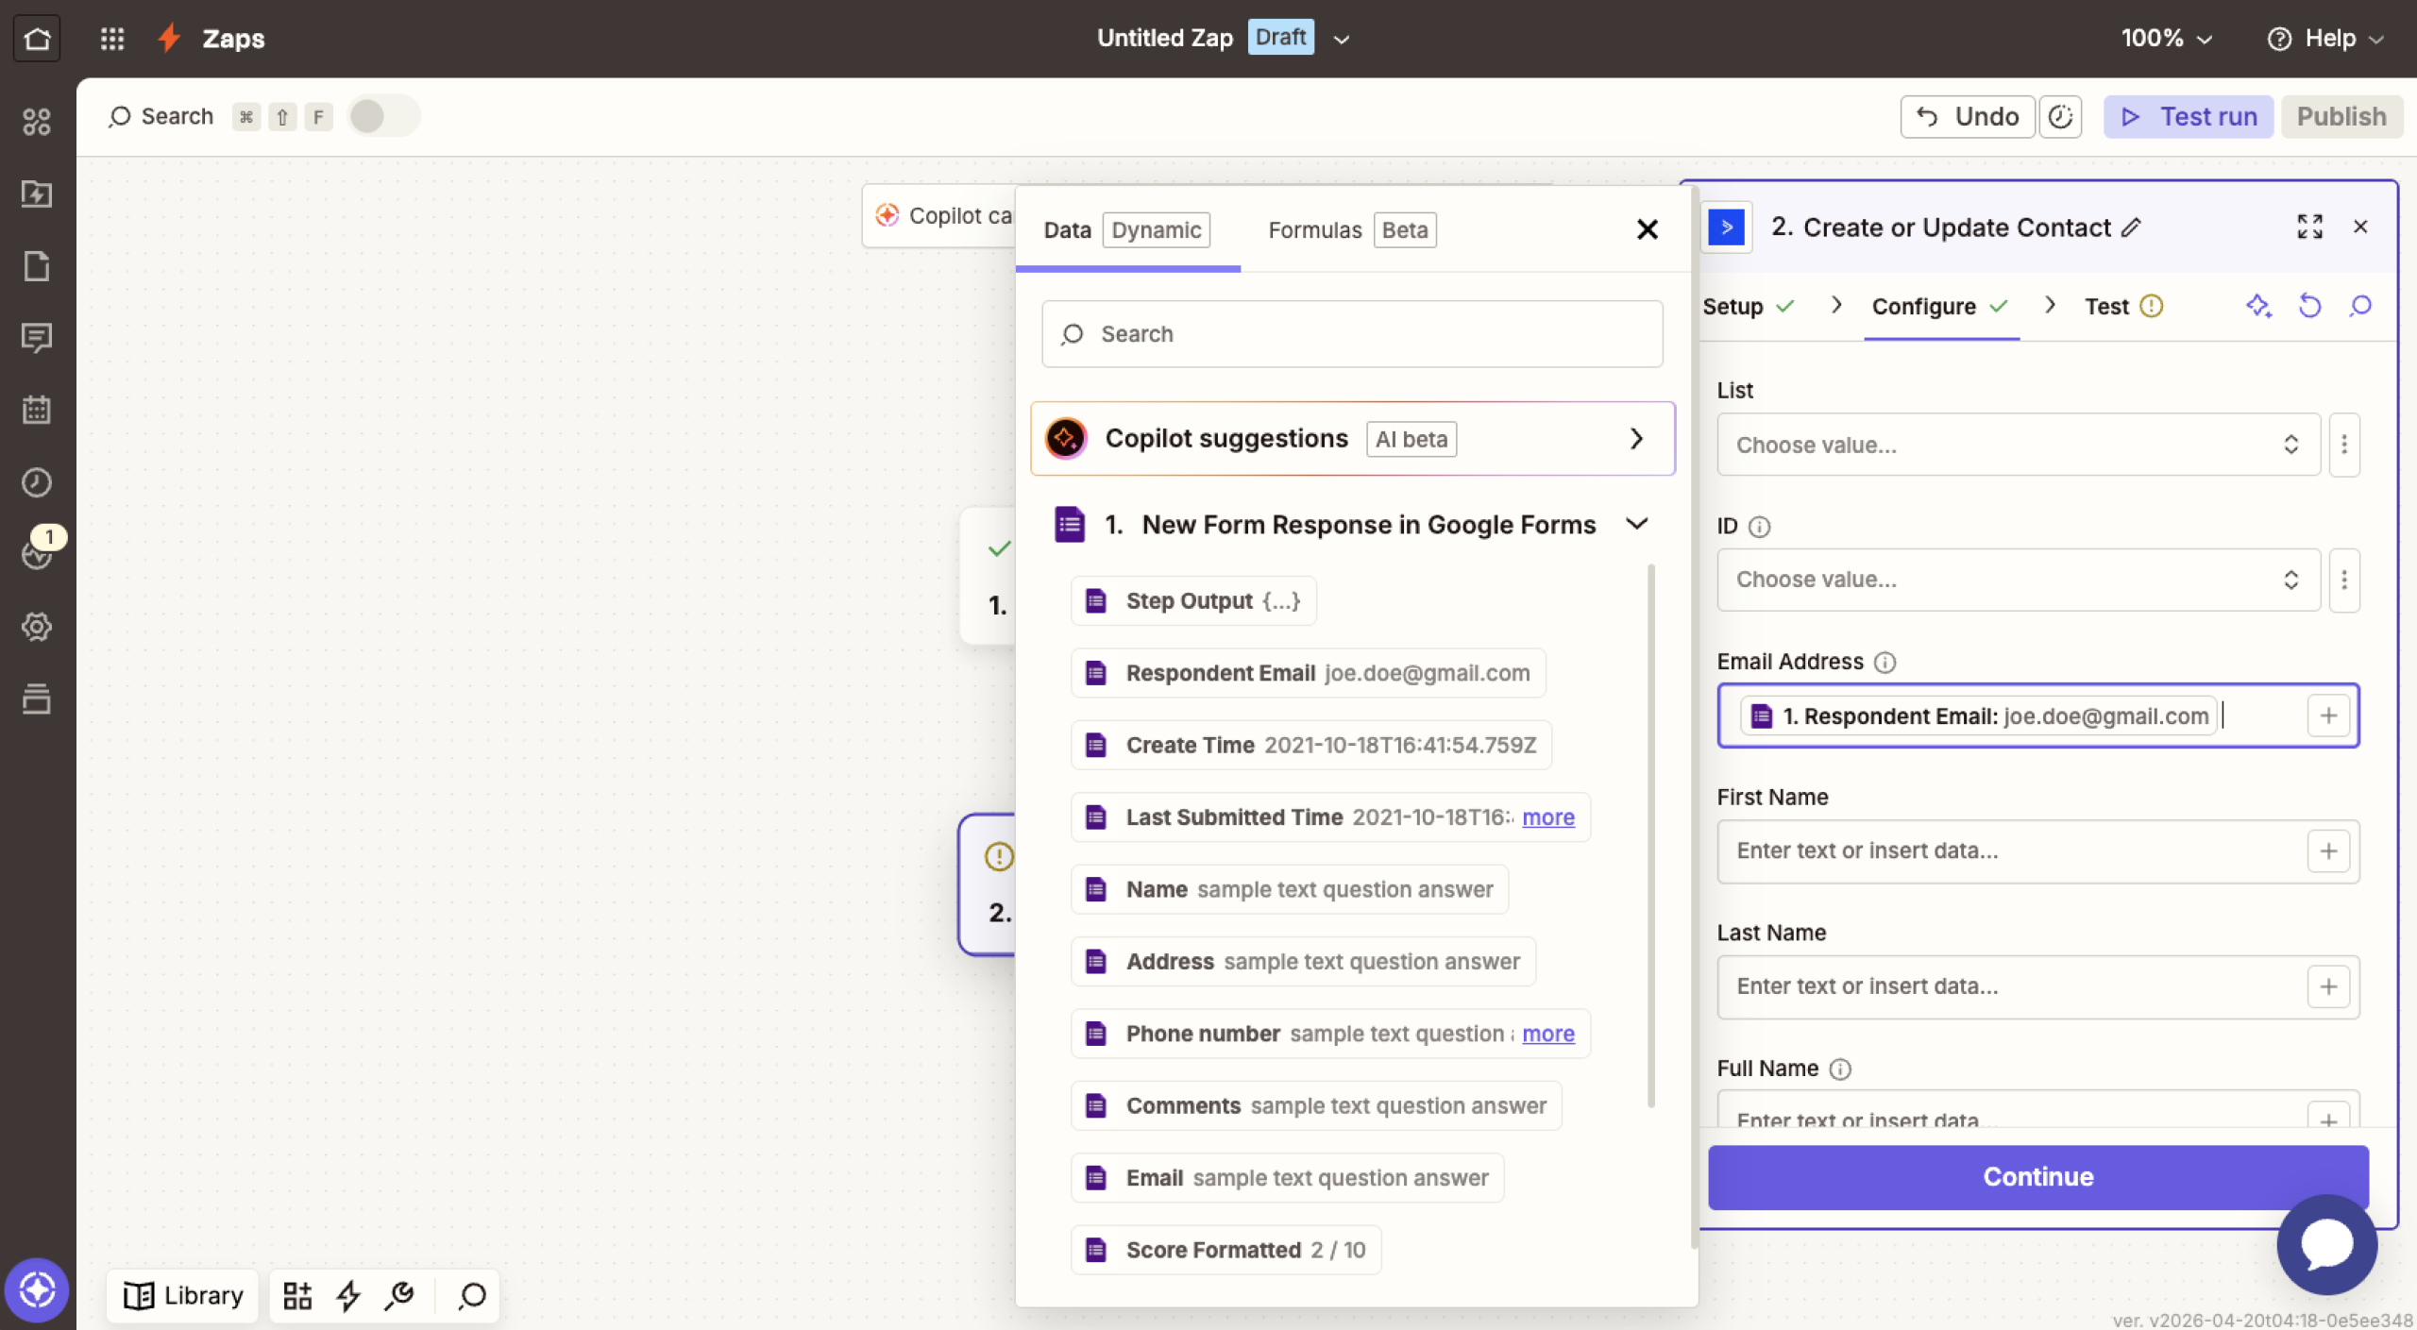This screenshot has height=1330, width=2417.
Task: Switch the mapping panel to Dynamic mode
Action: (1156, 229)
